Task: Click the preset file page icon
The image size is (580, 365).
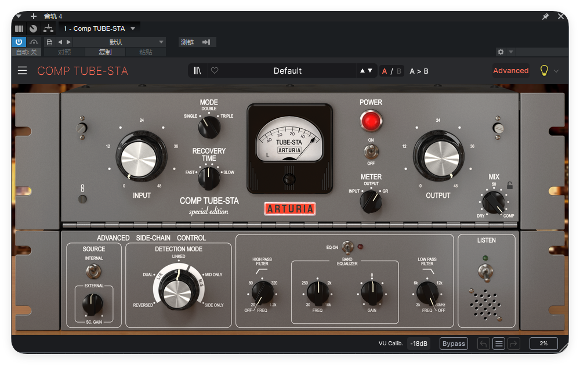Action: (49, 42)
